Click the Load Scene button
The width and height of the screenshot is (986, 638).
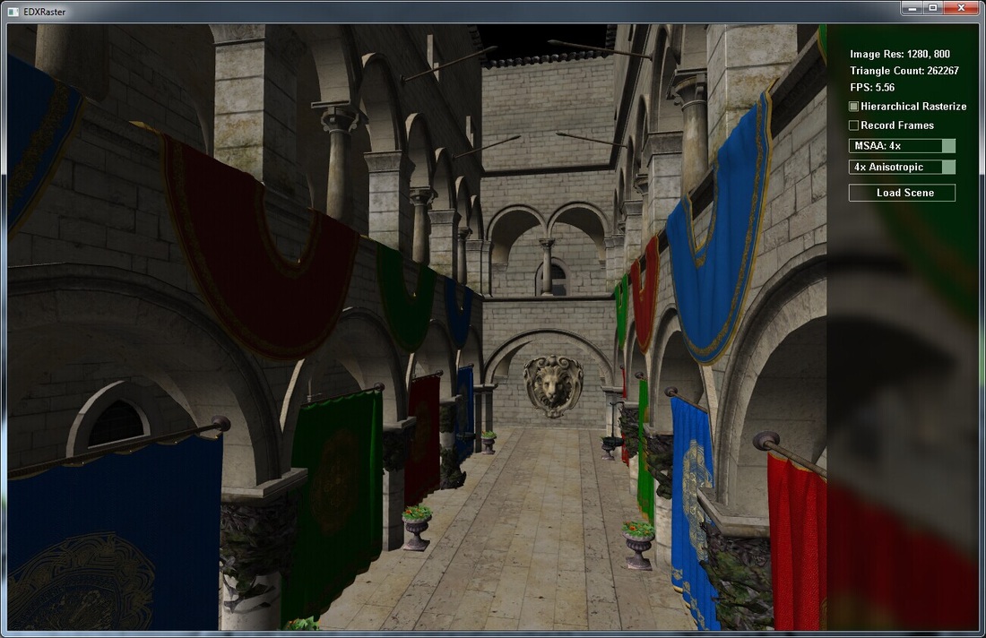tap(902, 193)
